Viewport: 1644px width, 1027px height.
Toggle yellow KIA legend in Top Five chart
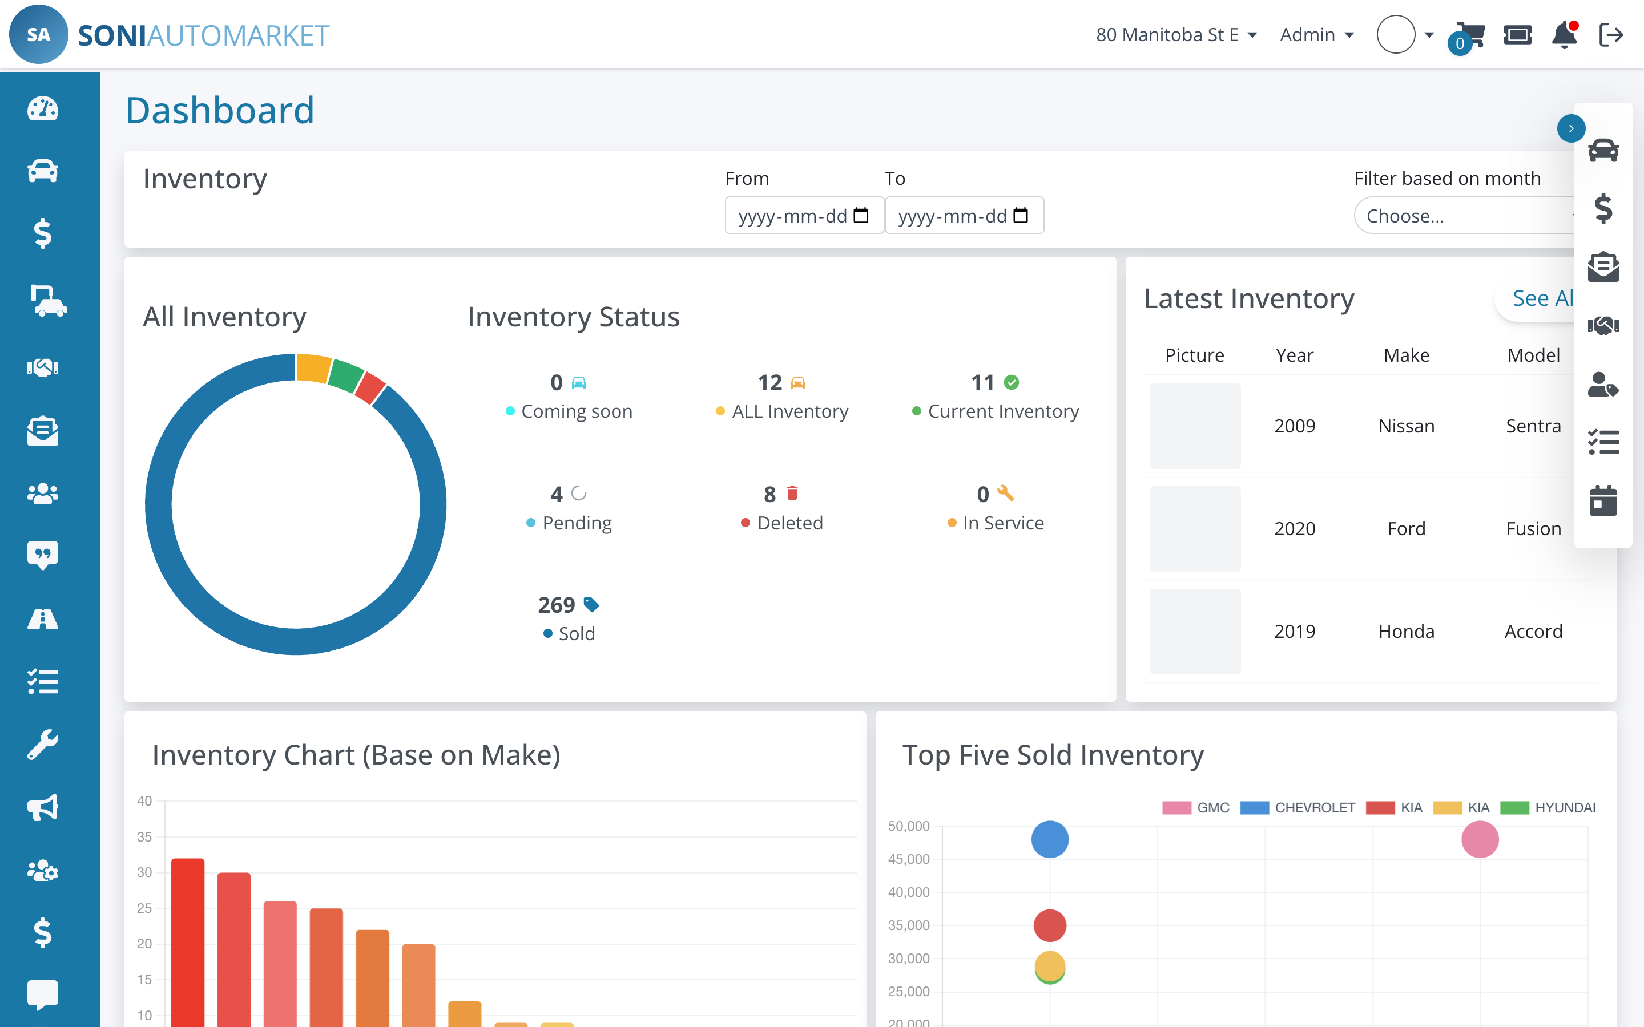tap(1461, 807)
